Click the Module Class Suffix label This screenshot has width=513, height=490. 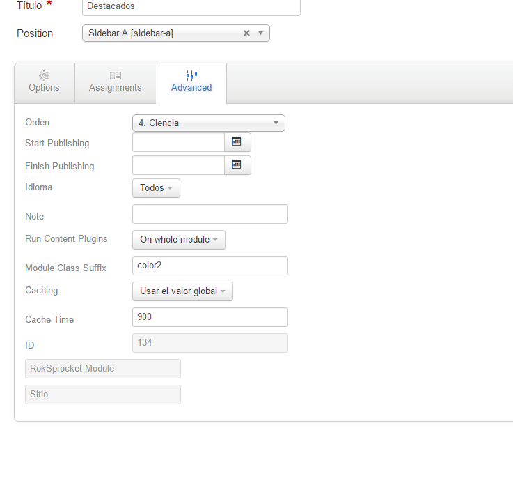pos(65,268)
